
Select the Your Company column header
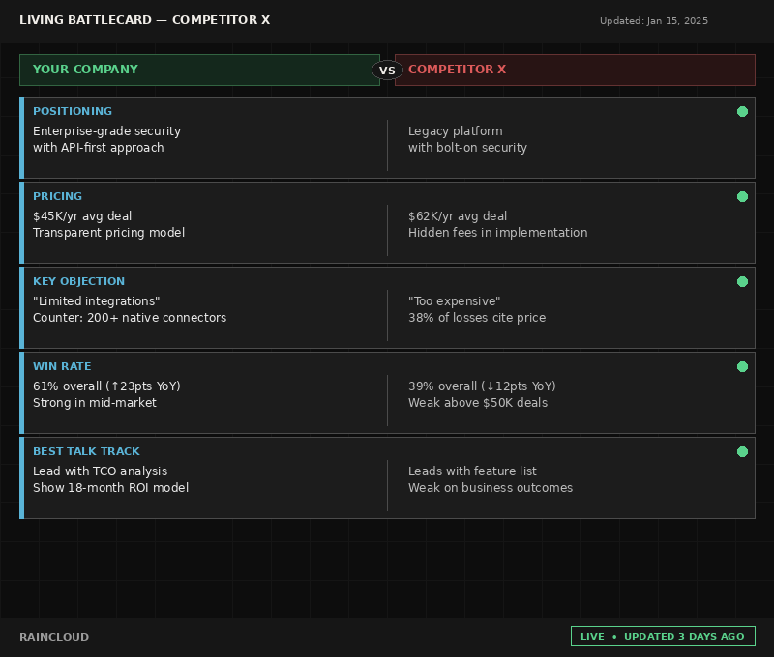(x=199, y=70)
